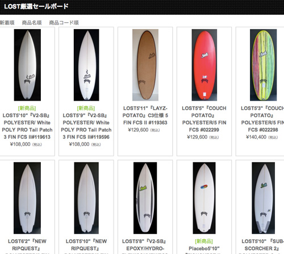Sort by 新着順 (newest)
Image resolution: width=284 pixels, height=254 pixels.
[x=7, y=23]
